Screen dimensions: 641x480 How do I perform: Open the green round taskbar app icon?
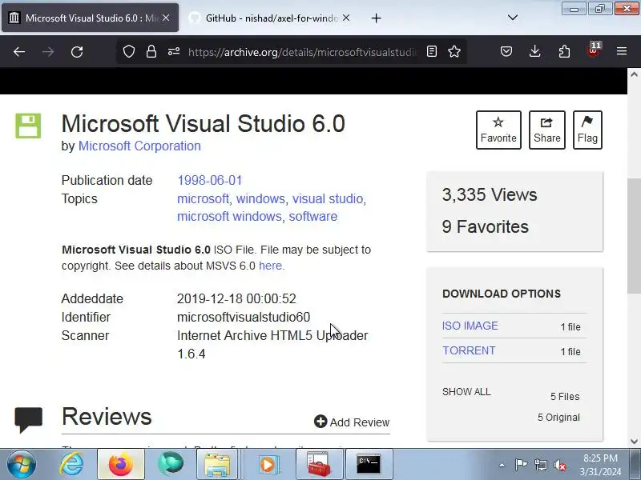point(171,464)
